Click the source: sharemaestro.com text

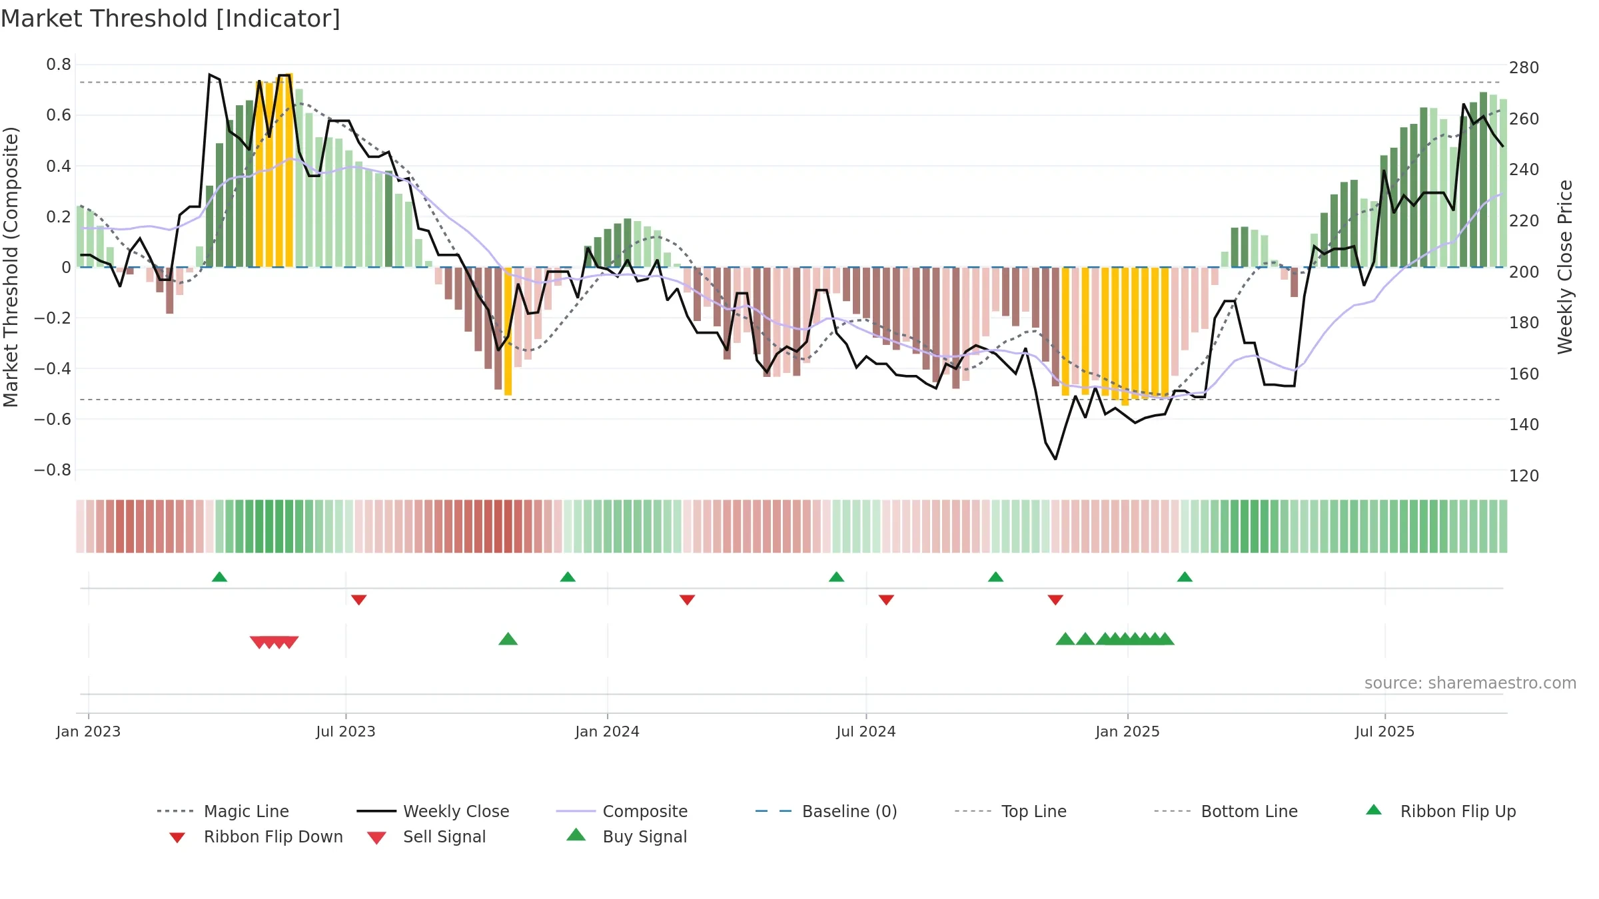click(x=1470, y=683)
